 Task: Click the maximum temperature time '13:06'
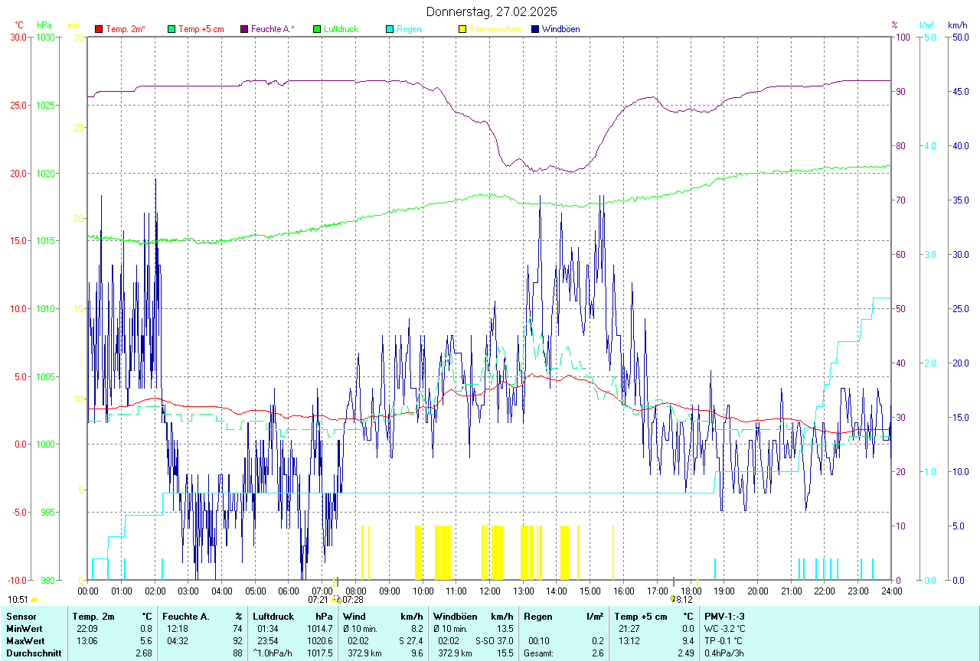(x=87, y=640)
